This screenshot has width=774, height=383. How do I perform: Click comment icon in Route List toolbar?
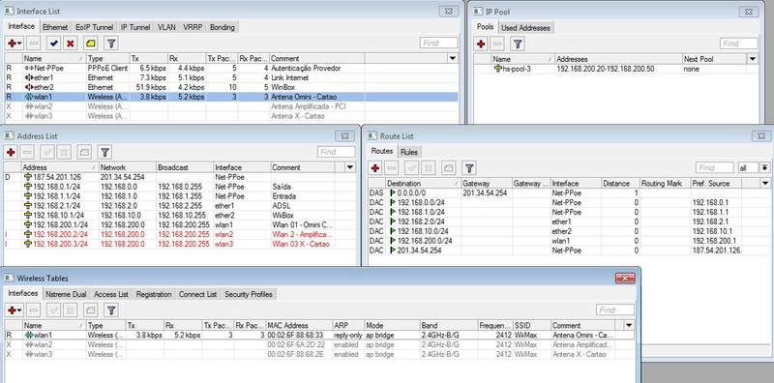448,168
